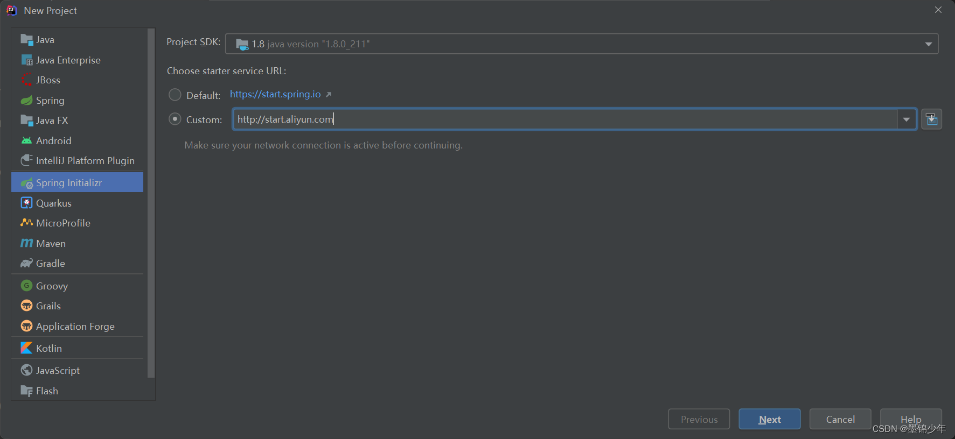This screenshot has height=439, width=955.
Task: Click the Cancel button
Action: click(840, 419)
